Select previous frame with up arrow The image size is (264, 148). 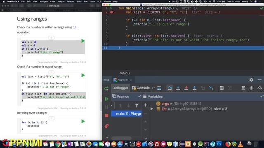[120, 105]
